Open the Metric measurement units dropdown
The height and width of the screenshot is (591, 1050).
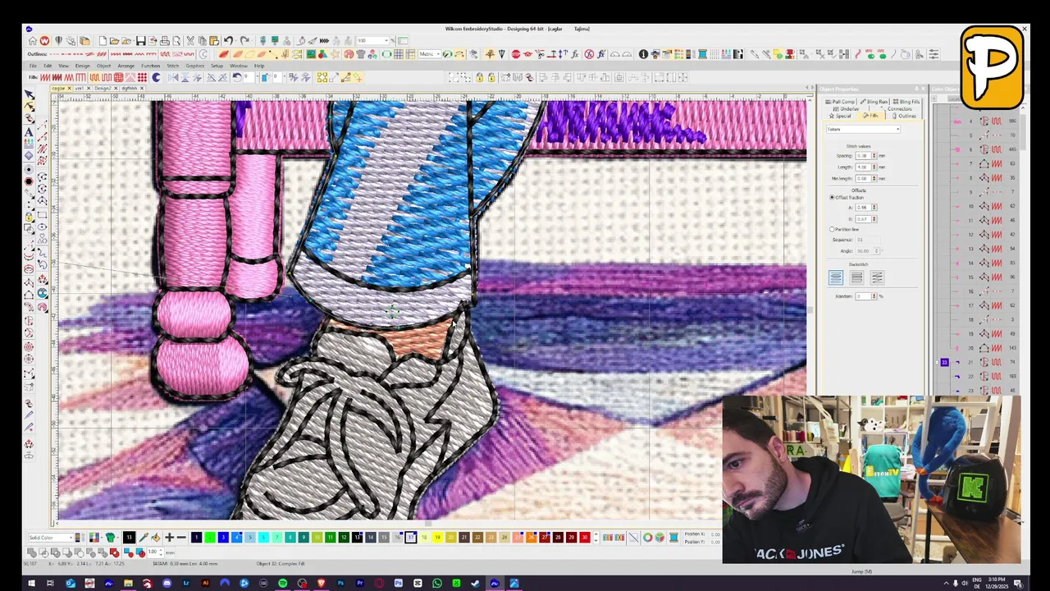tap(431, 54)
